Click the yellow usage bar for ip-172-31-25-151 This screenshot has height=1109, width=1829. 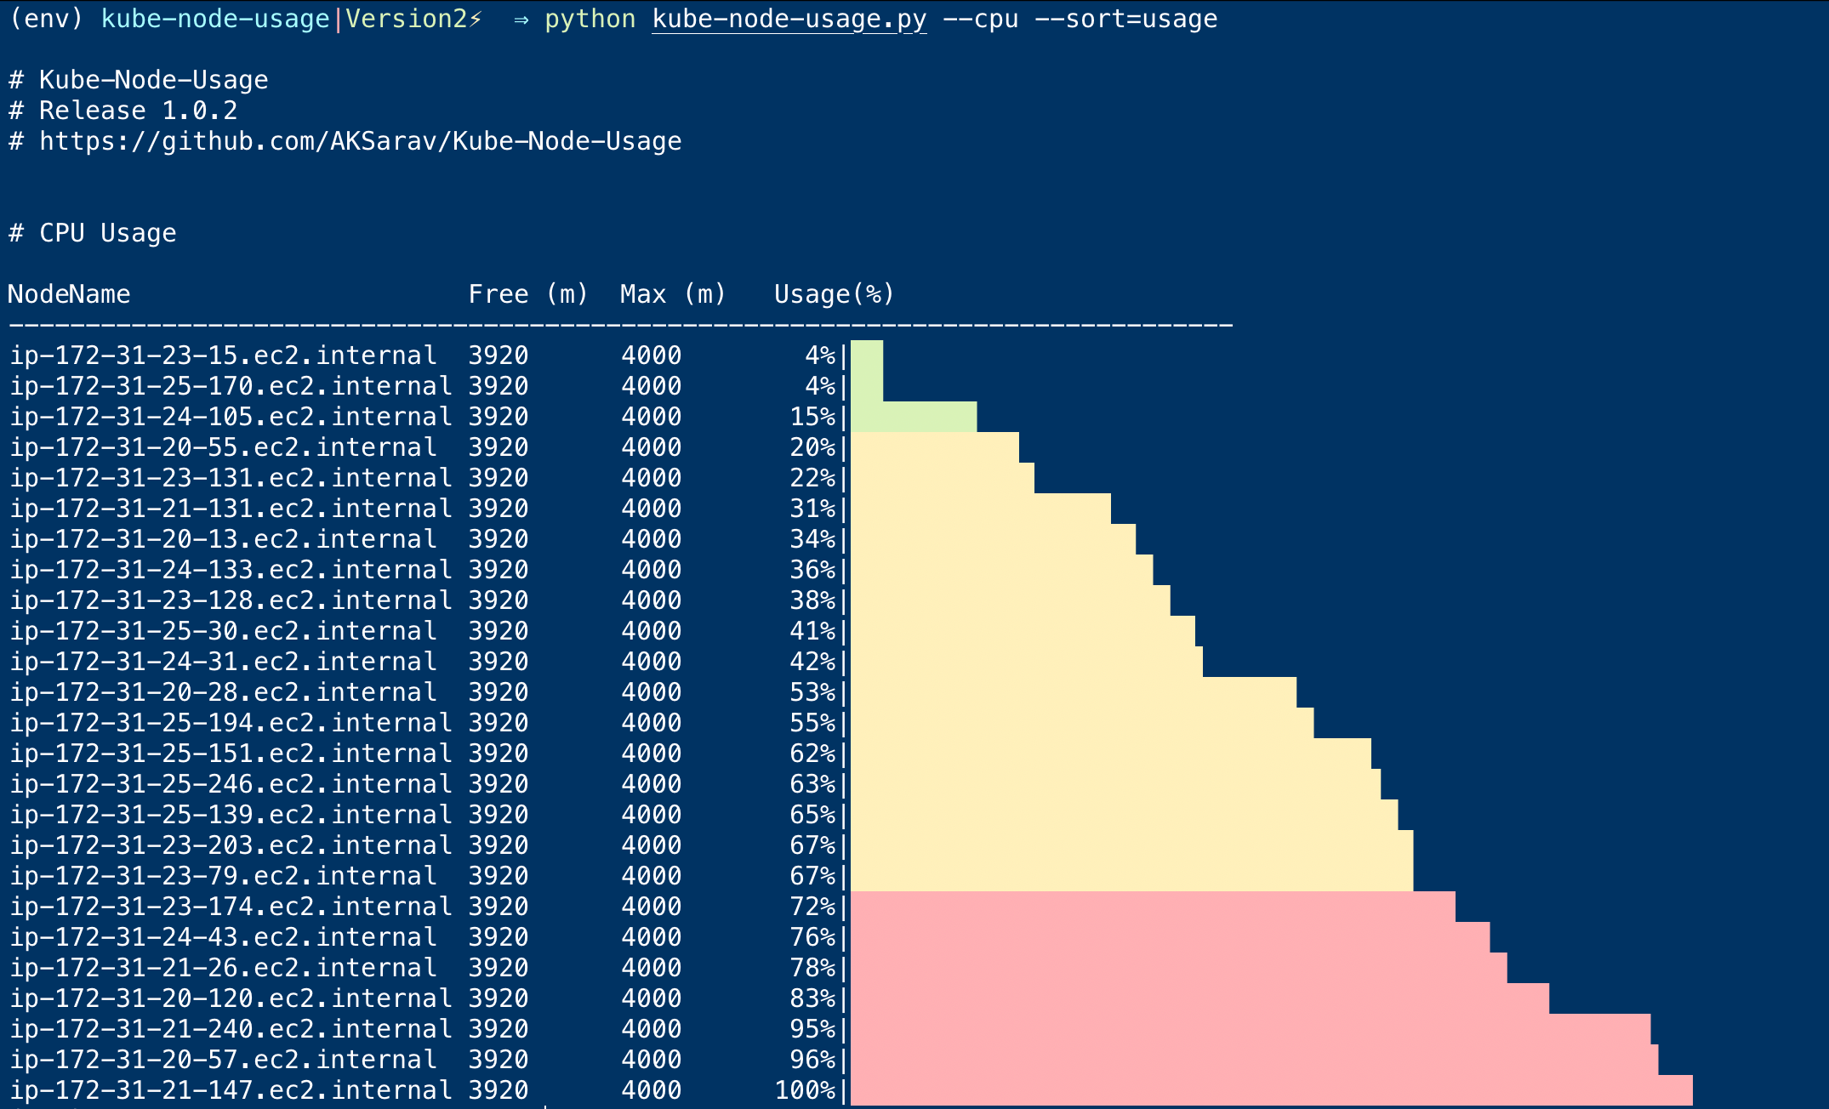[x=1106, y=753]
